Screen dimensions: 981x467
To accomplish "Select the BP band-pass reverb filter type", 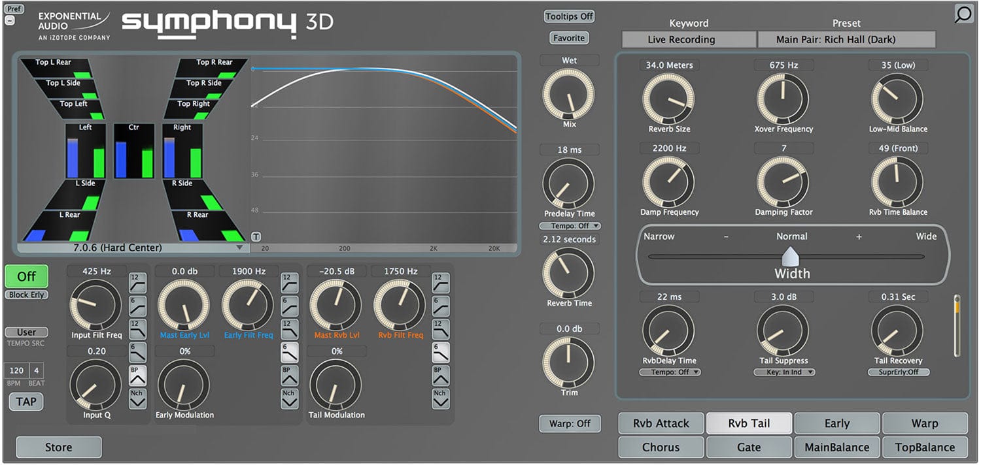I will [441, 376].
